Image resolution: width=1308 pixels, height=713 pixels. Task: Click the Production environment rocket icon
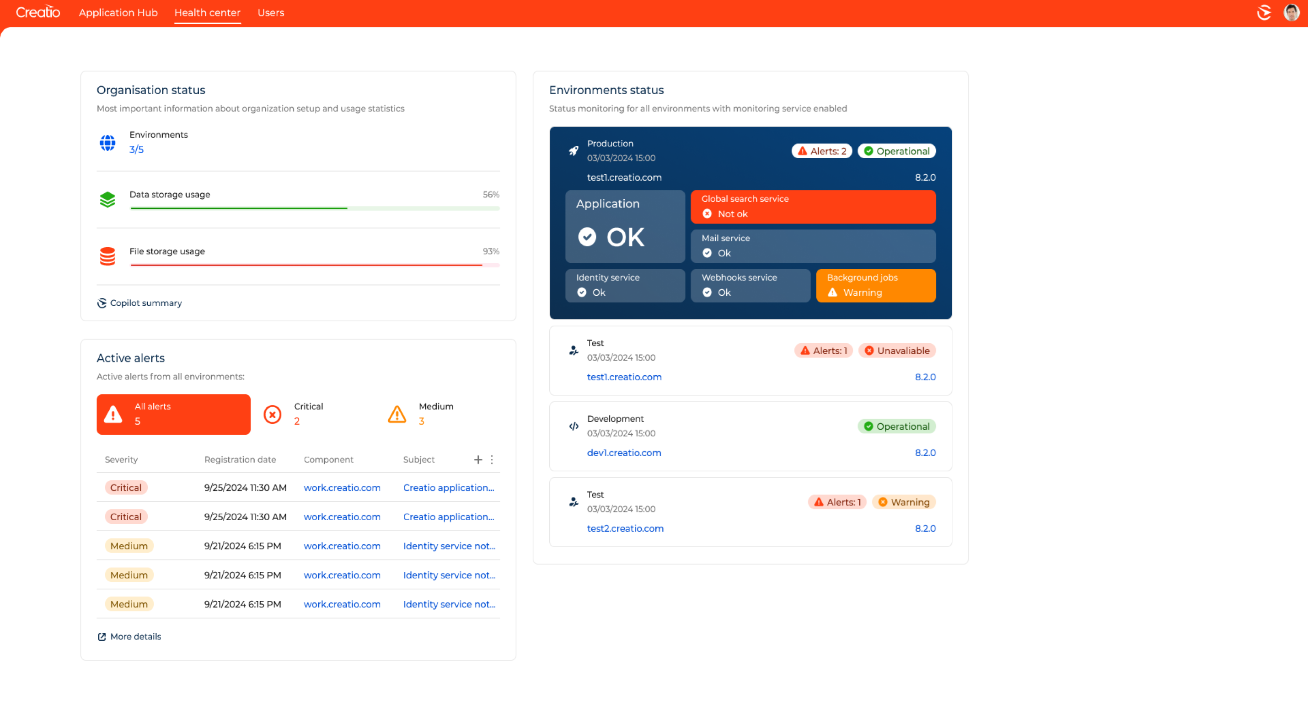574,150
